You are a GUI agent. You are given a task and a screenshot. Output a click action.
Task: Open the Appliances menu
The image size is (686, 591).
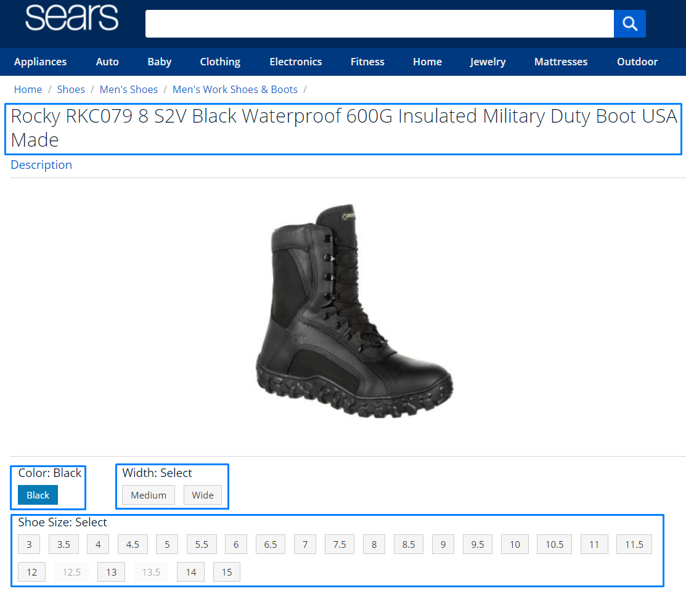coord(40,62)
